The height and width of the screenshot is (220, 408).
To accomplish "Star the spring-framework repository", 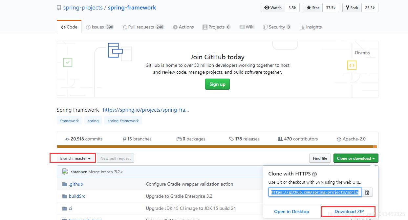I will coord(313,8).
